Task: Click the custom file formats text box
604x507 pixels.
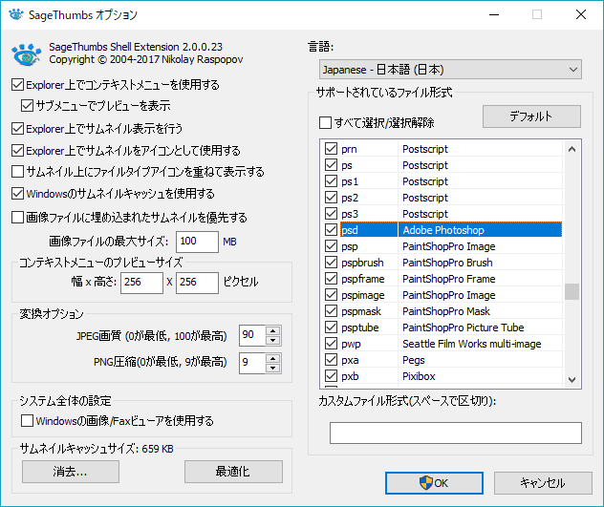Action: coord(456,433)
